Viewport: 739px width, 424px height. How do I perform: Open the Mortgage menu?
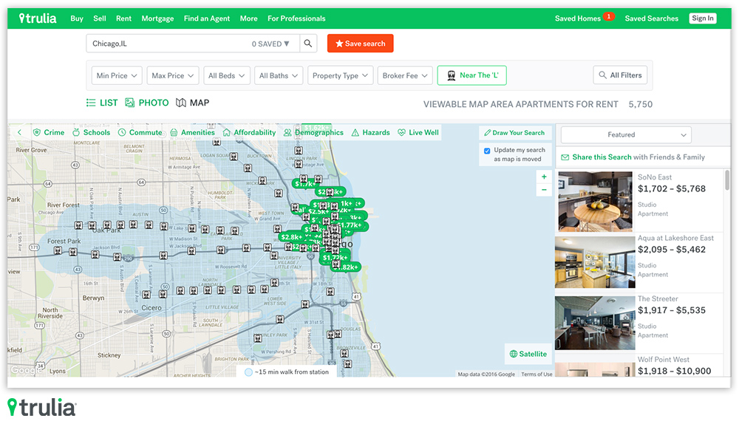tap(157, 18)
